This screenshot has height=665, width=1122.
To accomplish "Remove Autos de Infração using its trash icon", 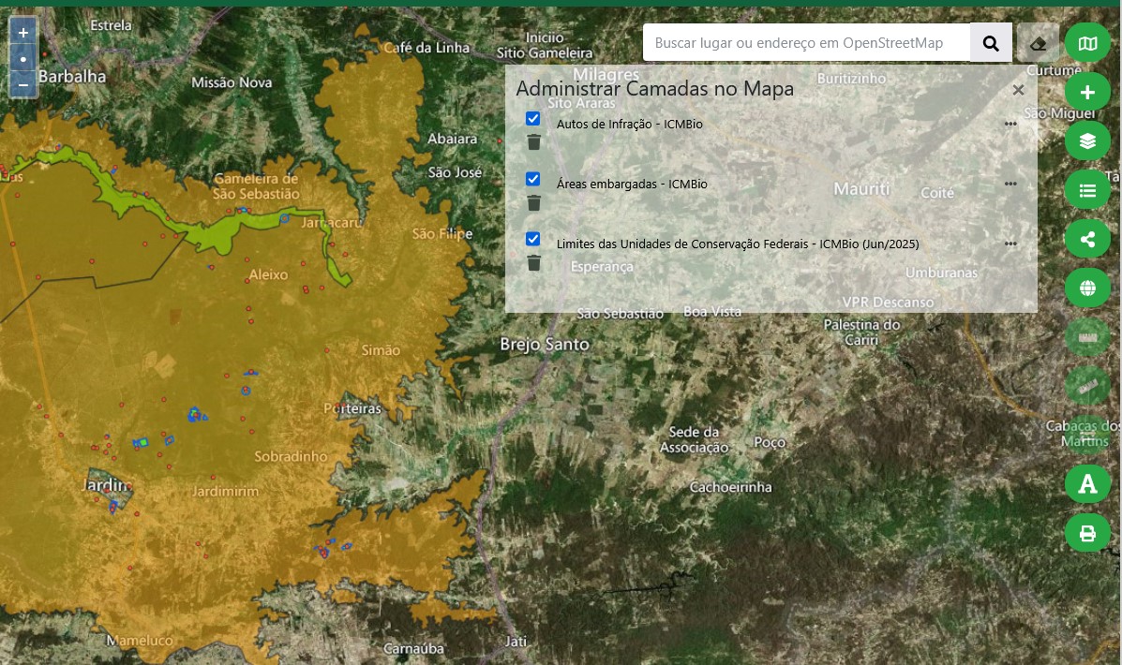I will (534, 141).
